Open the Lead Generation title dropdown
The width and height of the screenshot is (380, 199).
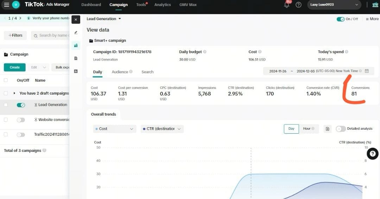(104, 19)
